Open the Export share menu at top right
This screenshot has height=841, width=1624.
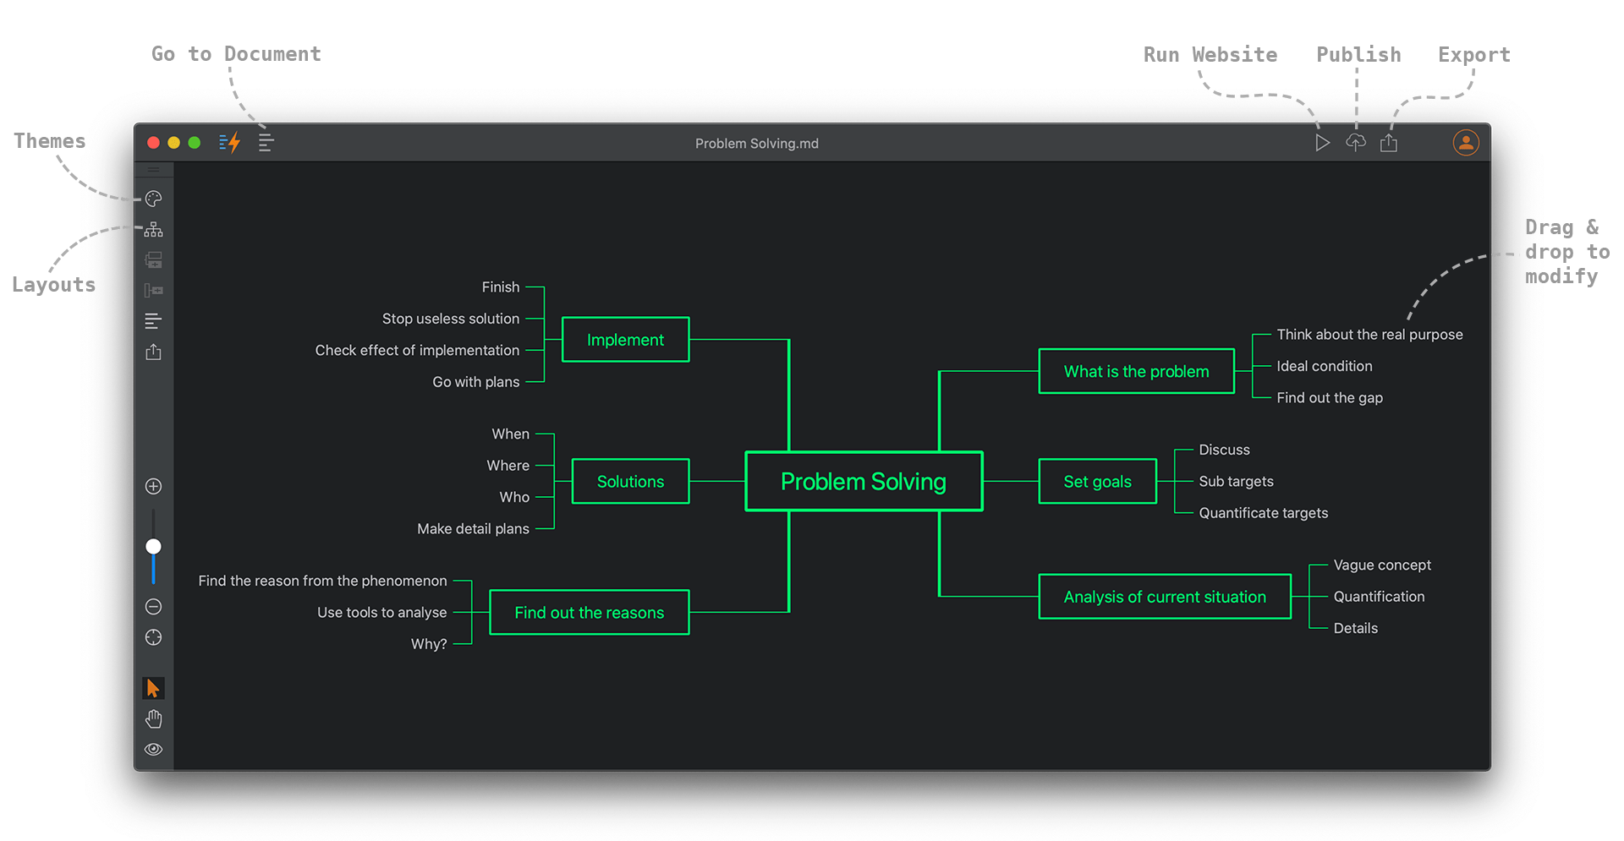[x=1389, y=142]
